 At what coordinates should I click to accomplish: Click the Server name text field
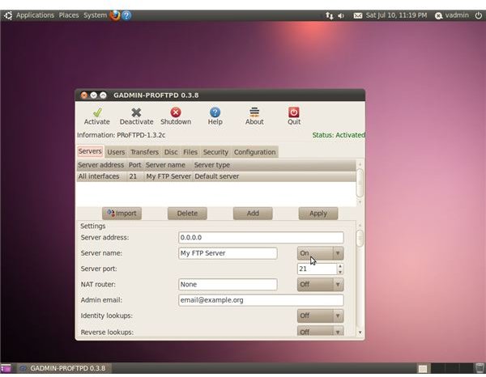[x=228, y=253]
